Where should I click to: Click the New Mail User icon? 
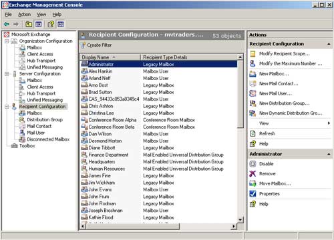[x=253, y=93]
